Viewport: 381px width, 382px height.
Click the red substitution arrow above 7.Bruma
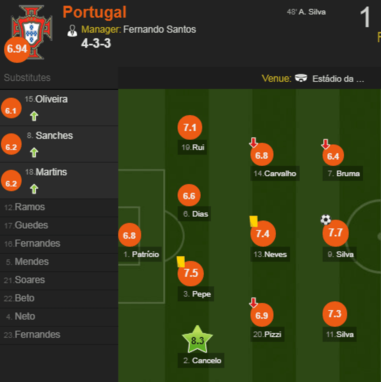(325, 142)
